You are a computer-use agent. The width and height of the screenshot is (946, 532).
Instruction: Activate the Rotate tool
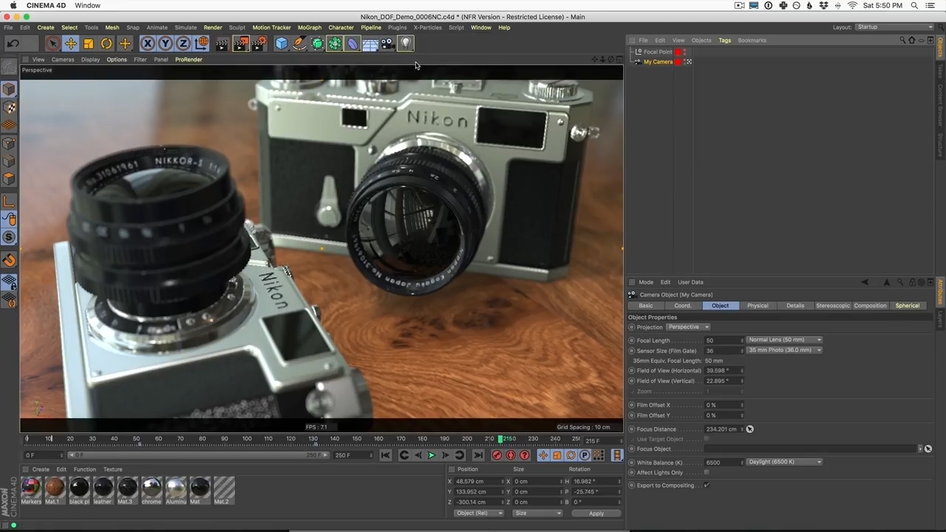106,44
